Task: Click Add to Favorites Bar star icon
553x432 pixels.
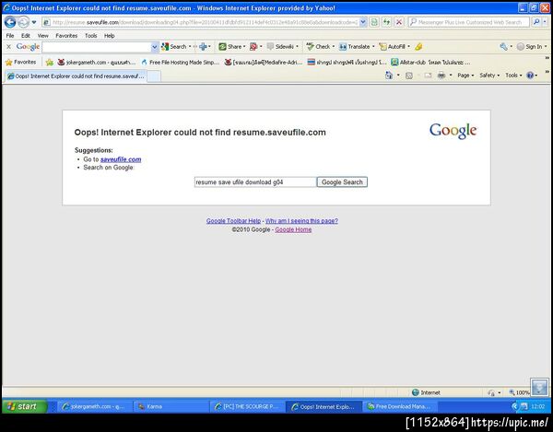Action: [50, 63]
